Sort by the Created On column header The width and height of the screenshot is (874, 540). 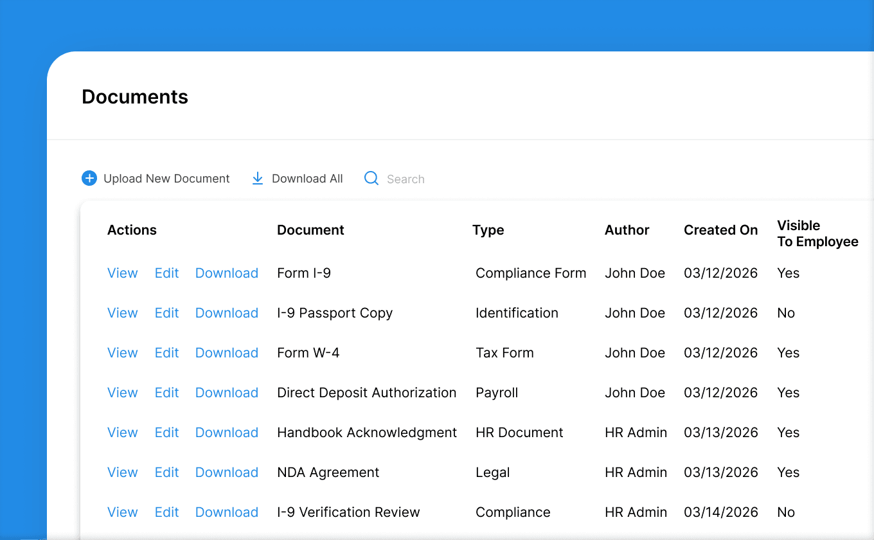[x=720, y=230]
